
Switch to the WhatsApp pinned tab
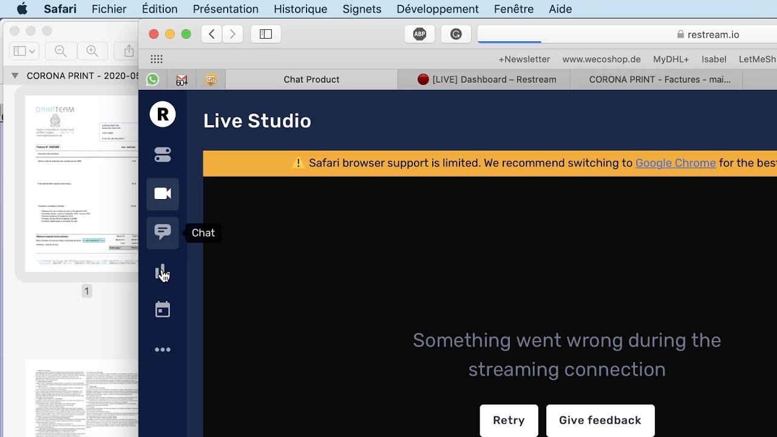(152, 80)
